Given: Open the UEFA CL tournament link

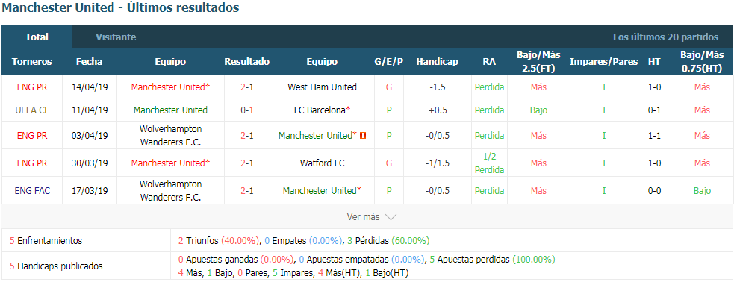Looking at the screenshot, I should 32,110.
